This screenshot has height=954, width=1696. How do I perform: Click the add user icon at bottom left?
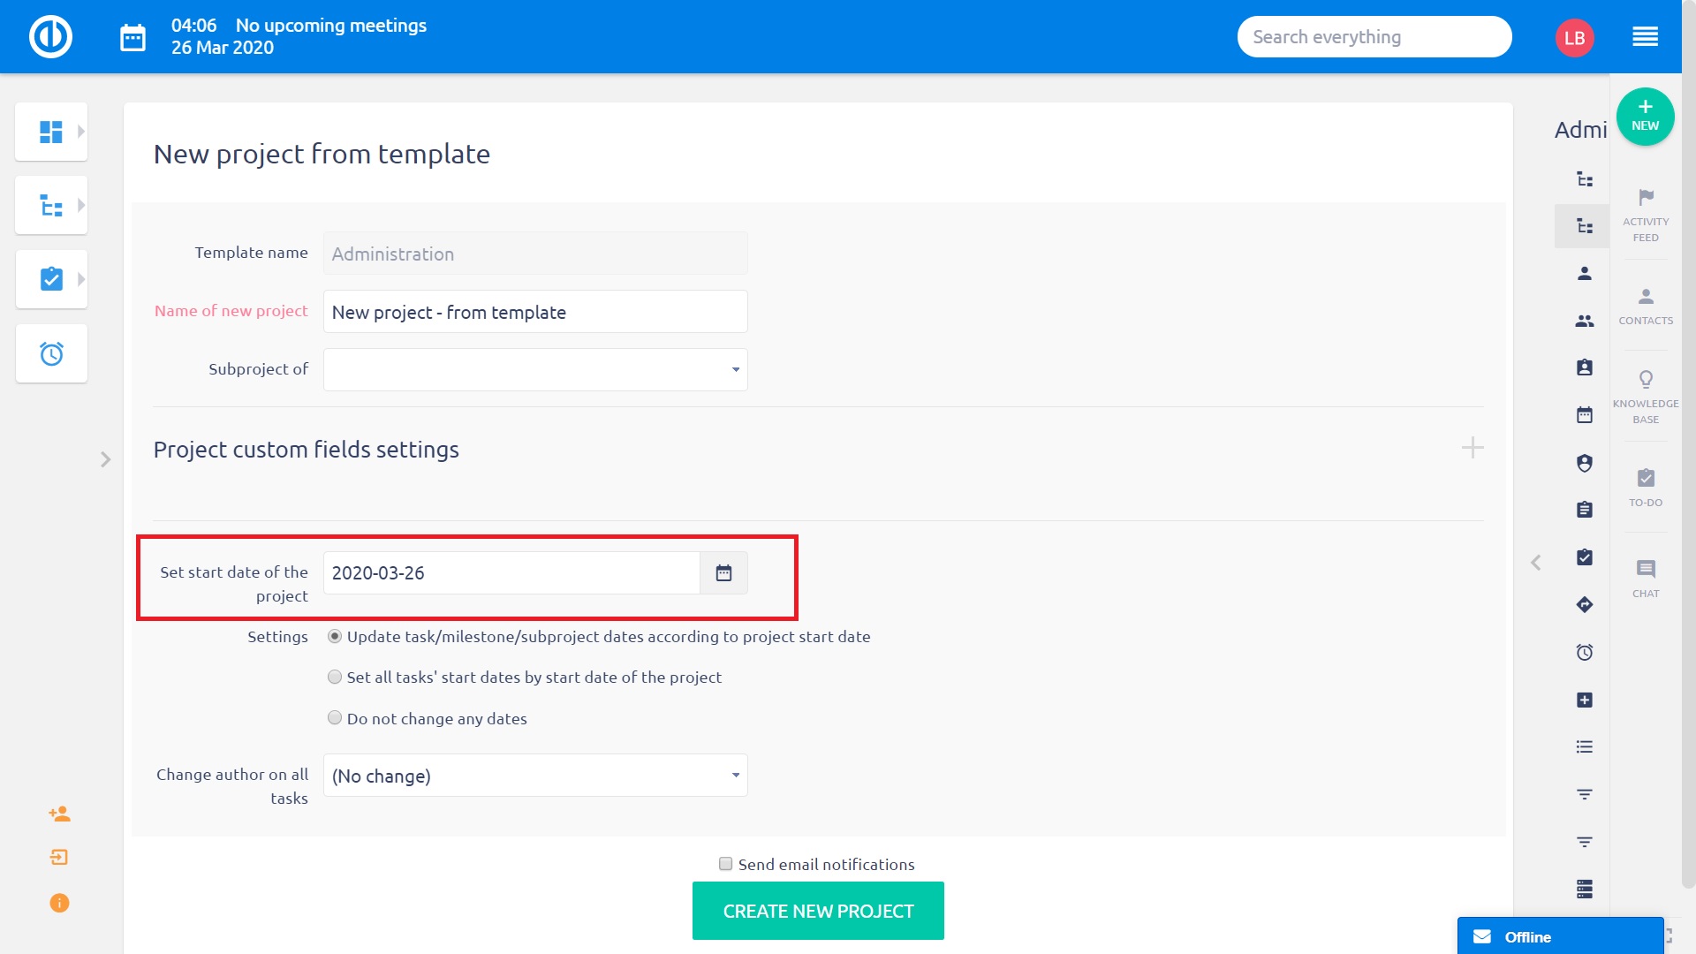[59, 814]
